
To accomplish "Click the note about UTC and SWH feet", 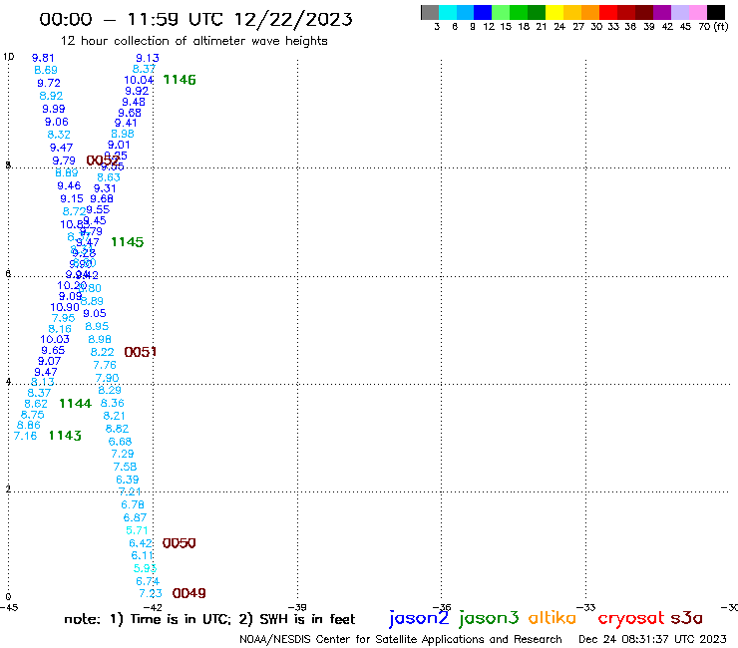I will (x=209, y=619).
